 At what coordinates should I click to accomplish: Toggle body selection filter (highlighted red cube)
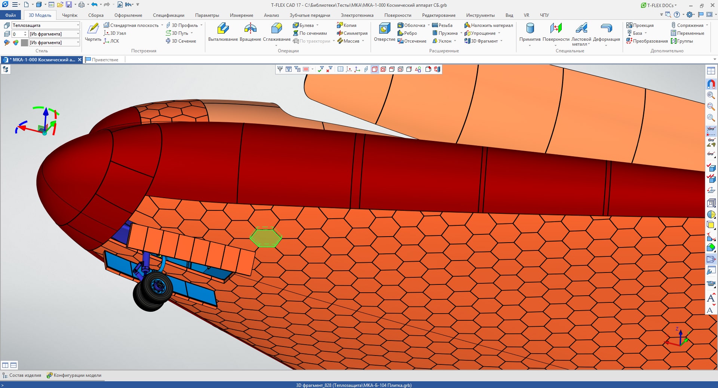coord(375,69)
